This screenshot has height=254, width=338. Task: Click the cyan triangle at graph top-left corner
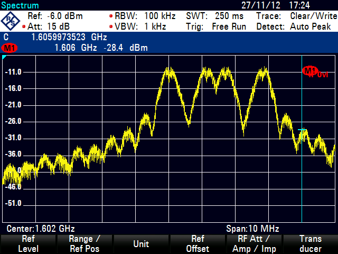tap(4, 57)
